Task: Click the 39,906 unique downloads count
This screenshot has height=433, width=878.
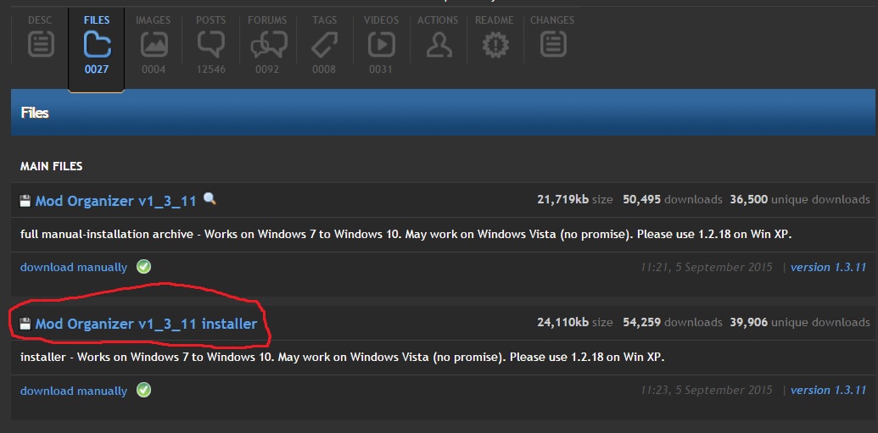Action: click(x=800, y=322)
